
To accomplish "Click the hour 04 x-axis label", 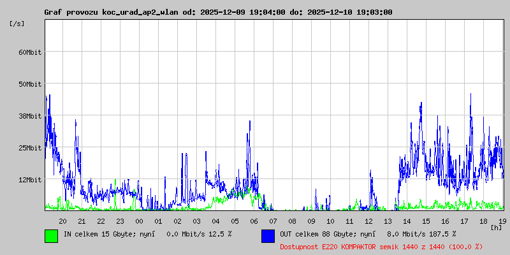I will (x=215, y=221).
